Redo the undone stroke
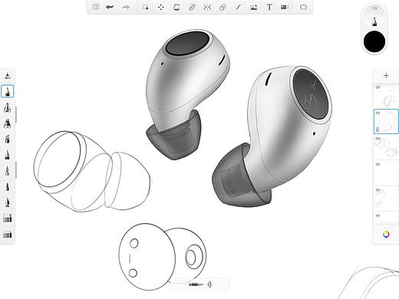 click(126, 7)
